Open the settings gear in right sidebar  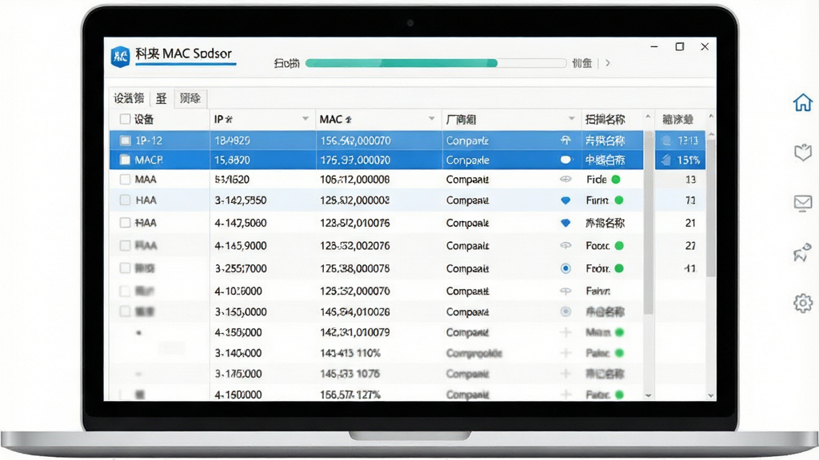(x=803, y=303)
